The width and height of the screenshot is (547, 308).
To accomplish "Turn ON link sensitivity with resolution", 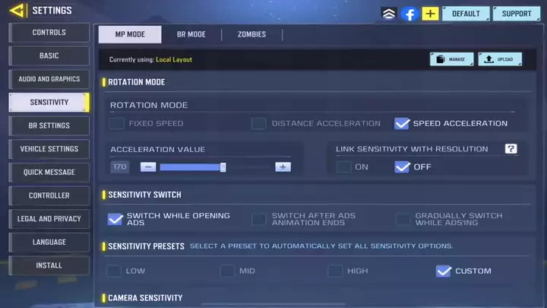I will pyautogui.click(x=344, y=167).
